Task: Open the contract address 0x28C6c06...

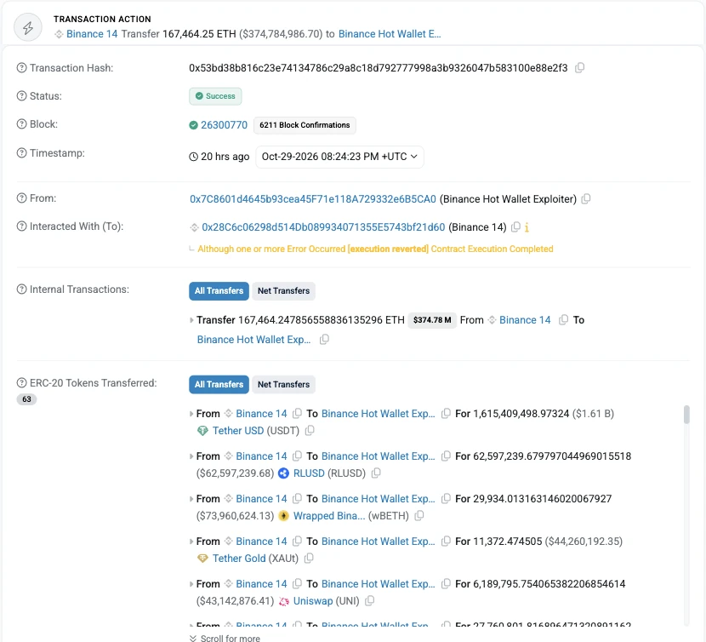Action: (323, 227)
